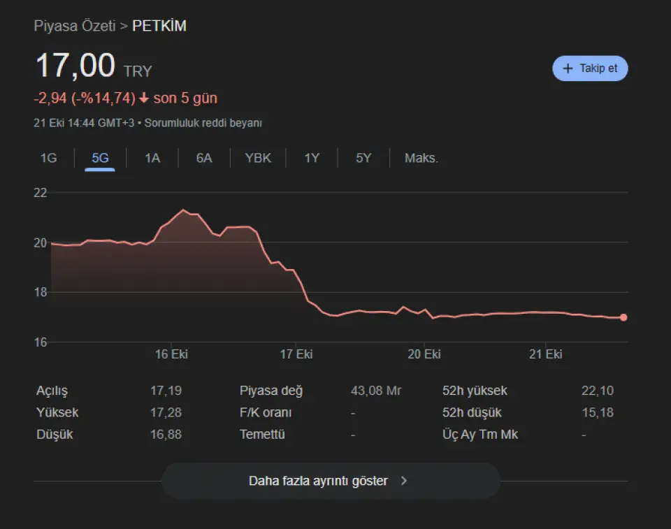Click the red down arrow price indicator
The image size is (671, 529).
[x=144, y=99]
